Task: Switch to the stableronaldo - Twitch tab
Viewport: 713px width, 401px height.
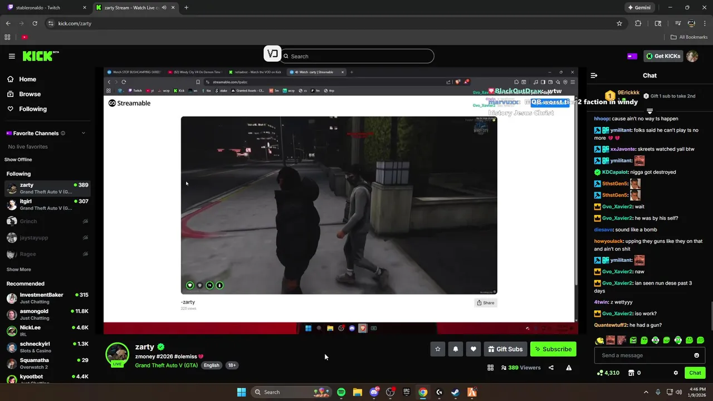Action: [x=46, y=8]
